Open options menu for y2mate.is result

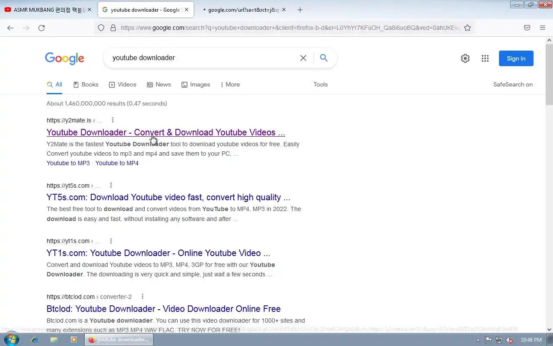[x=113, y=120]
